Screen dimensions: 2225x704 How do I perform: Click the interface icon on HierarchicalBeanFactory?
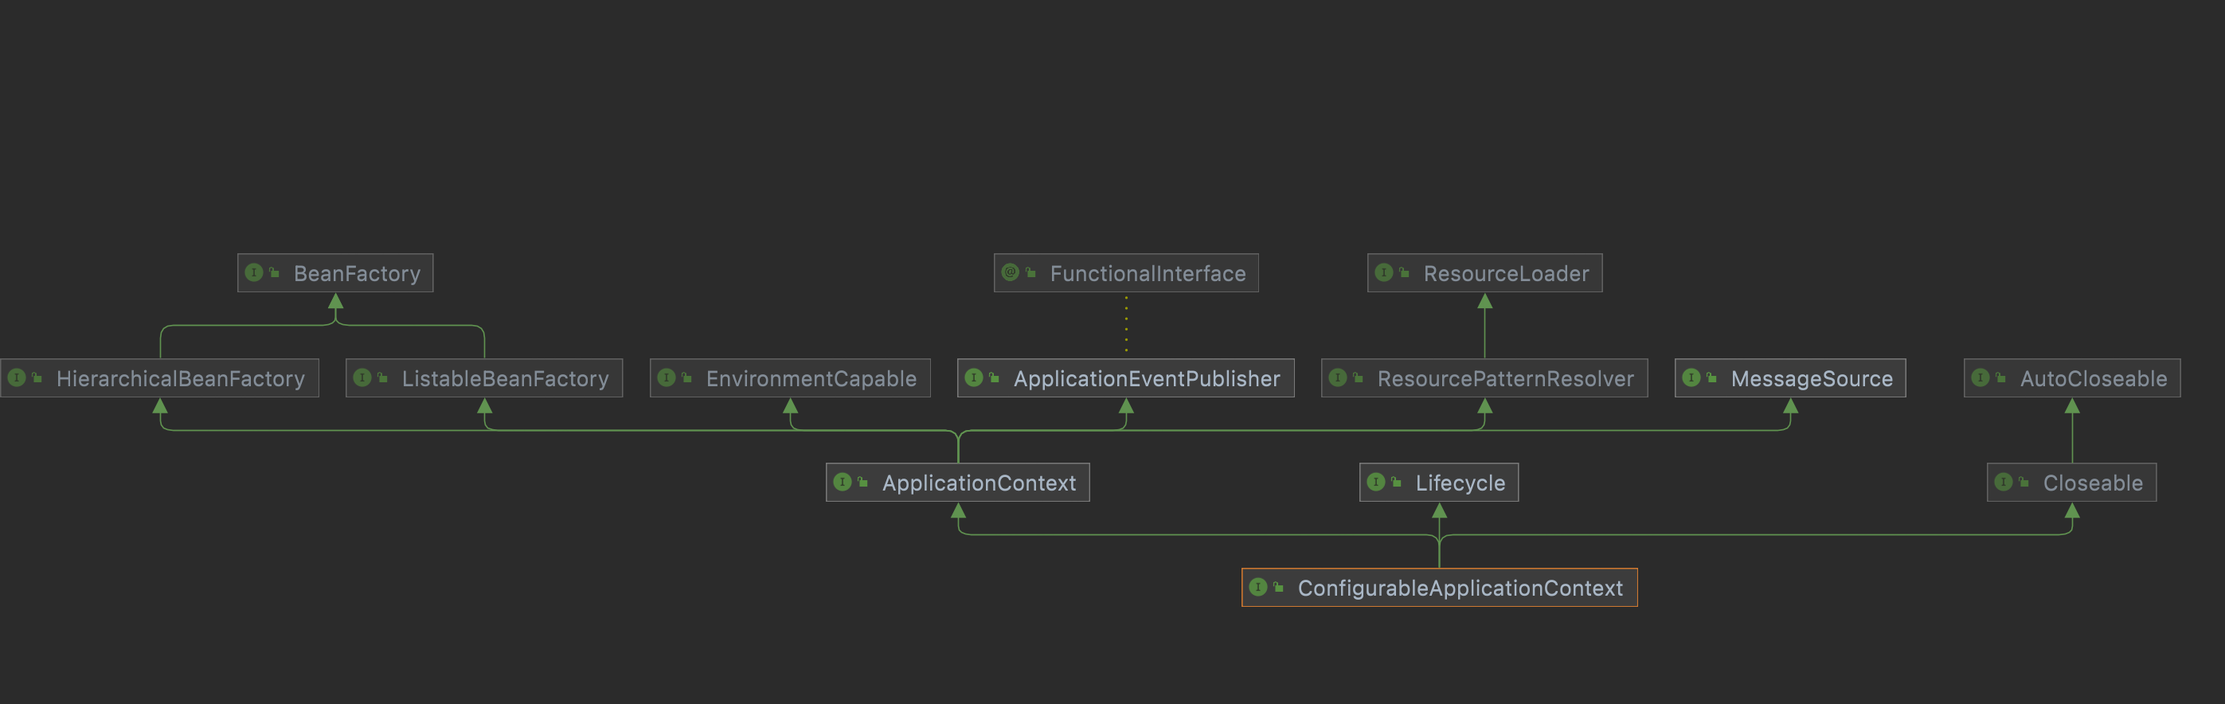click(x=17, y=378)
